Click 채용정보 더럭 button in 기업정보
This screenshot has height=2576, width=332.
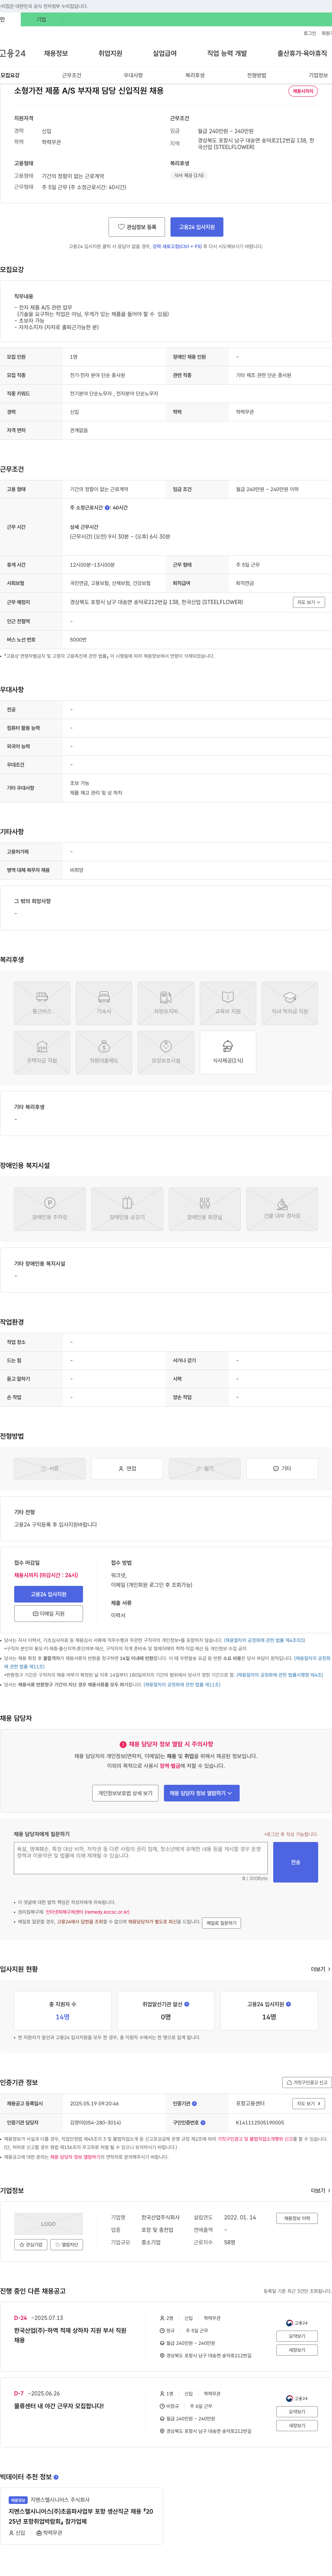(x=297, y=2218)
